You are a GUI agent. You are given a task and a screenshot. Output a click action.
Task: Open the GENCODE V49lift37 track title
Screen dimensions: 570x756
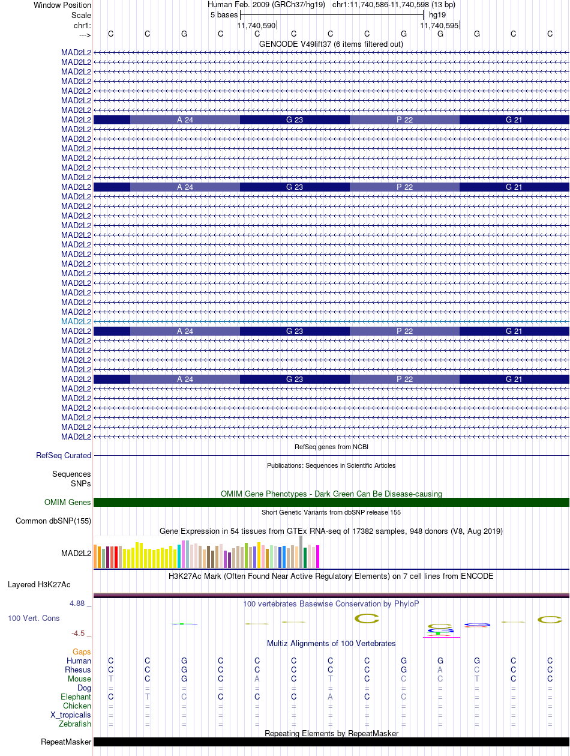coord(331,44)
